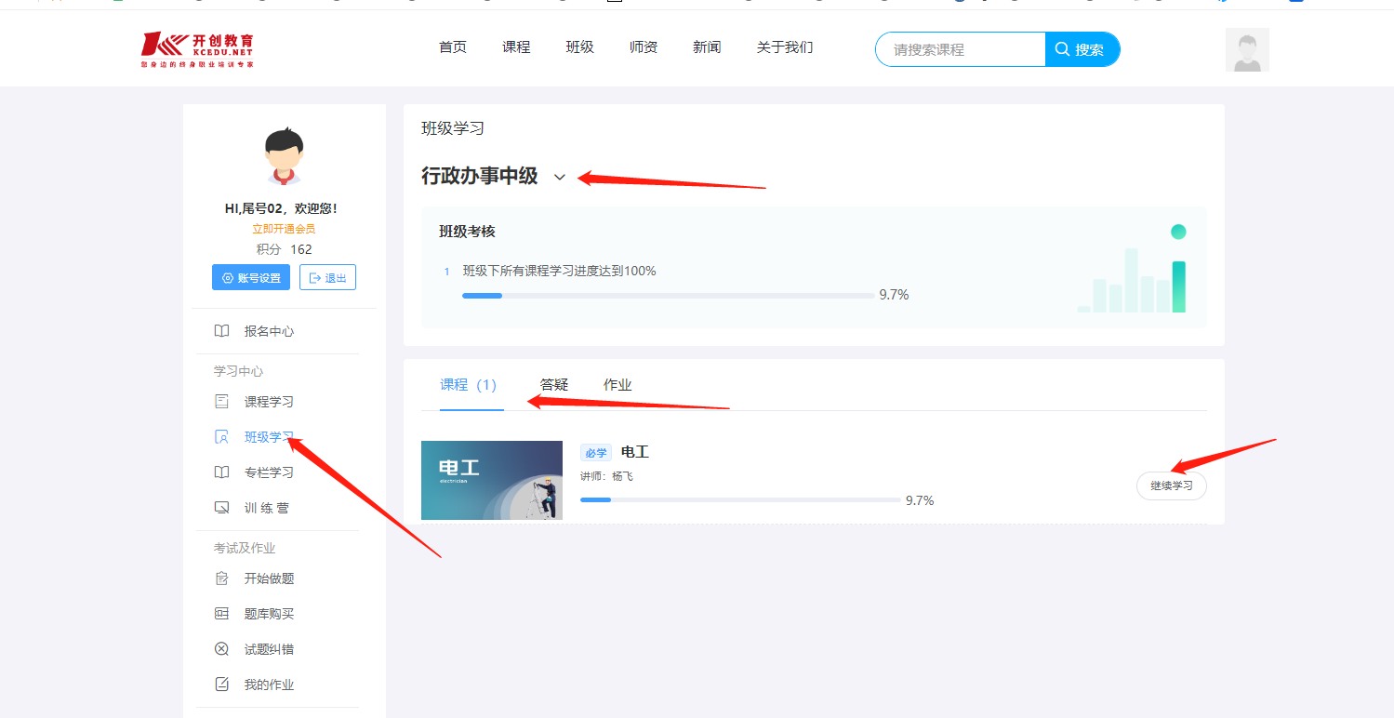Expand the 行政办事中级 class dropdown arrow
This screenshot has height=718, width=1394.
coord(560,177)
